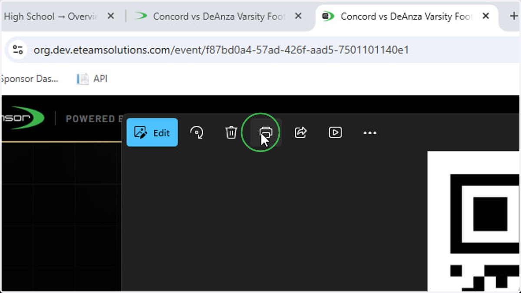The image size is (521, 293).
Task: Delete the image with the trash icon
Action: [x=231, y=132]
